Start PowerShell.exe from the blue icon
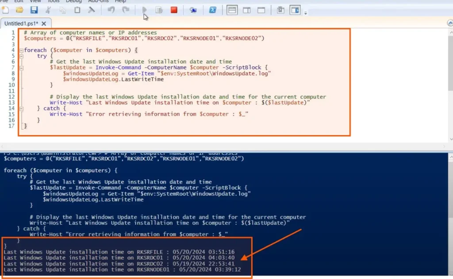The height and width of the screenshot is (279, 453). [213, 10]
